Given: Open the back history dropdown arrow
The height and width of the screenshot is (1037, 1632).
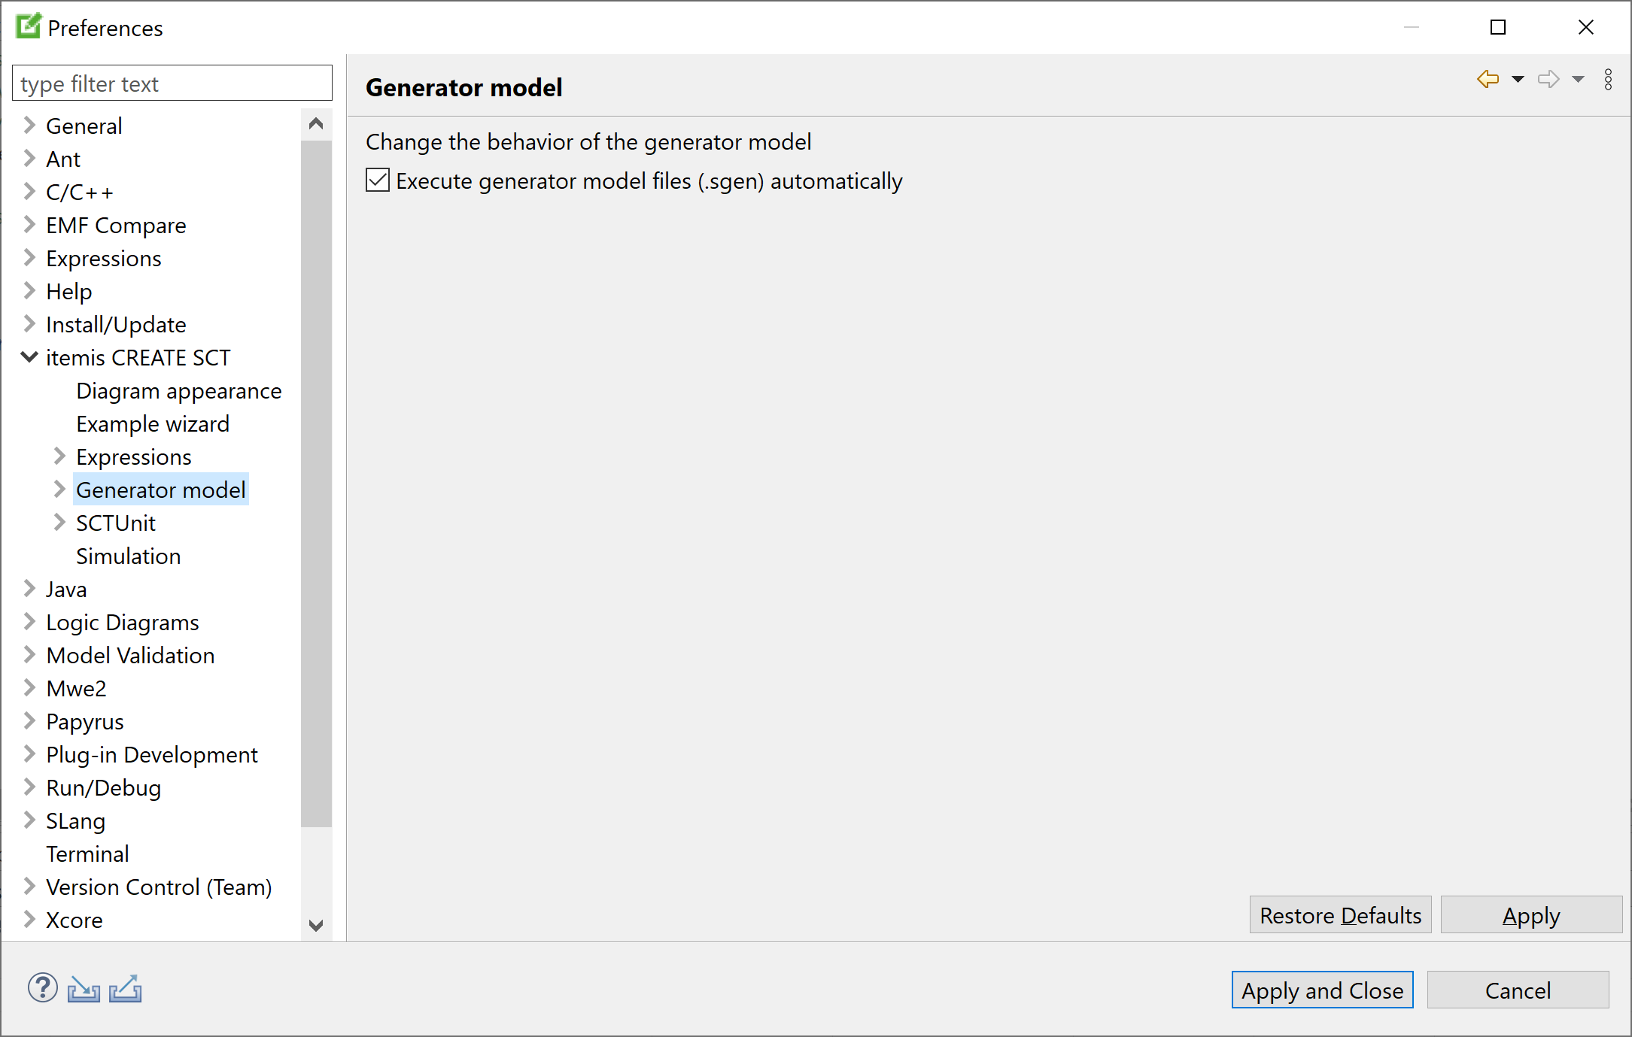Looking at the screenshot, I should tap(1518, 79).
